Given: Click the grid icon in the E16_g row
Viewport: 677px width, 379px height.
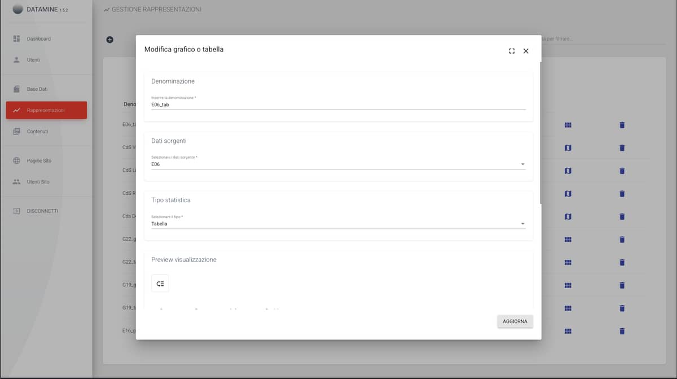Looking at the screenshot, I should pos(568,331).
